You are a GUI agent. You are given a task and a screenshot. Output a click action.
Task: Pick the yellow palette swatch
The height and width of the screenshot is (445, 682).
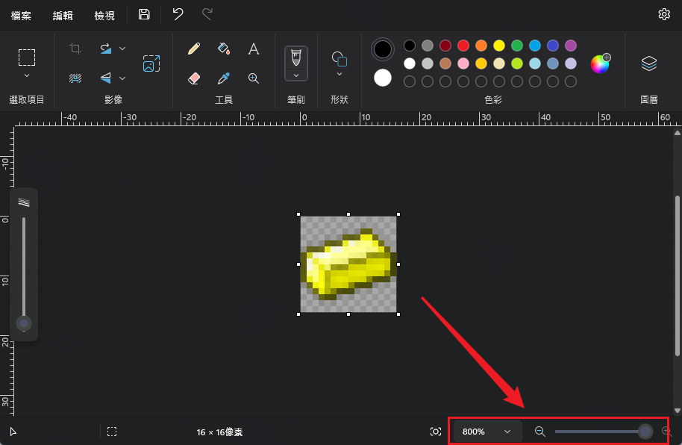[x=499, y=46]
